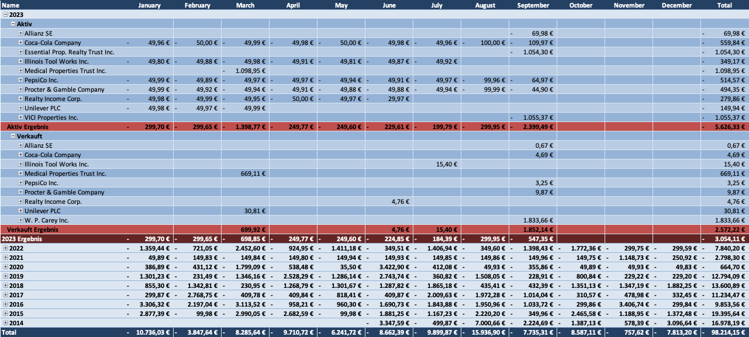Expand Medical Properties Trust Inc. under Aktiv
Screen dimensions: 749x337
[20, 71]
